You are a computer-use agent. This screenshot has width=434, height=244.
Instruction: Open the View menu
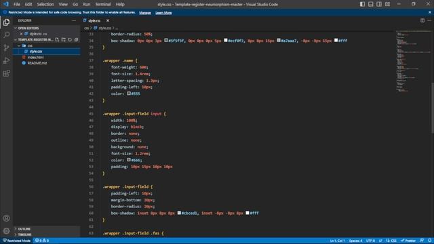63,4
